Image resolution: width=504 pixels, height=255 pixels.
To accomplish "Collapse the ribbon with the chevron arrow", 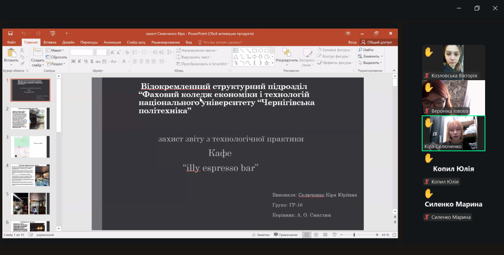I will click(x=395, y=70).
